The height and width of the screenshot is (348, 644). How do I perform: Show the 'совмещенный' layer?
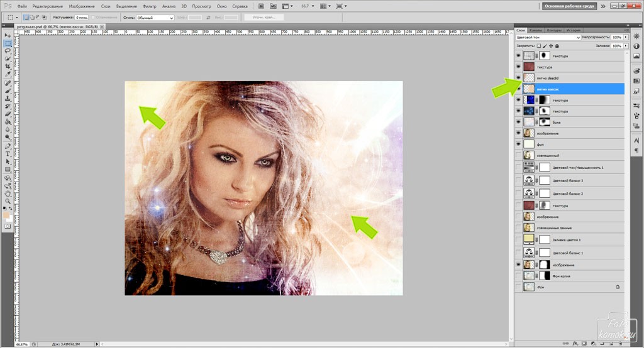[518, 156]
